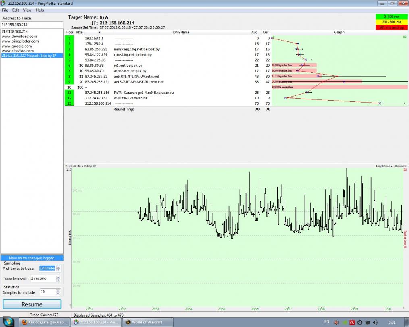This screenshot has height=327, width=409.
Task: Click the Avira antivirus tray icon
Action: click(352, 322)
